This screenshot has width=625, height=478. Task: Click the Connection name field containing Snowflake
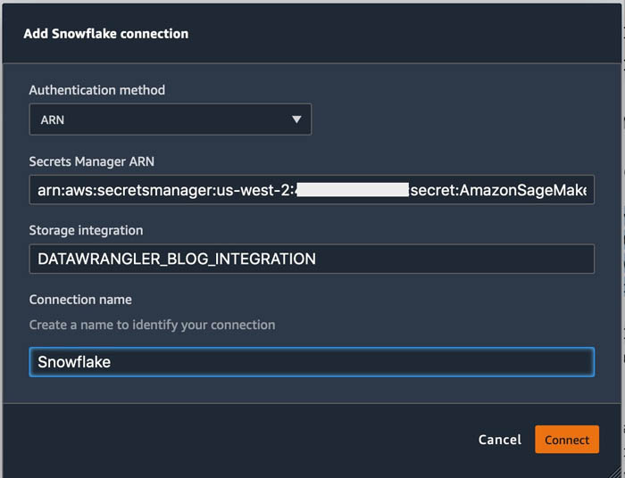312,362
